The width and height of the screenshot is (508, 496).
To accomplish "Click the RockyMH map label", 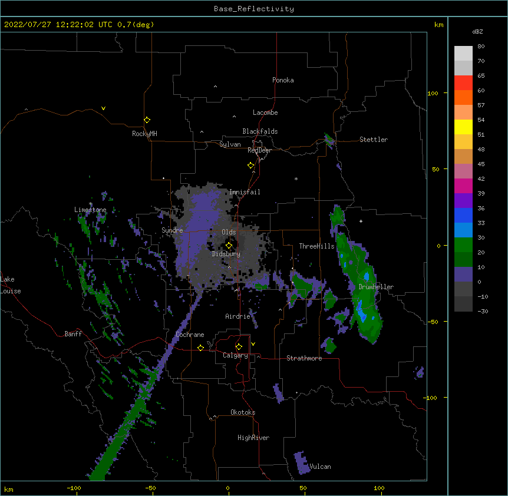I will click(144, 134).
